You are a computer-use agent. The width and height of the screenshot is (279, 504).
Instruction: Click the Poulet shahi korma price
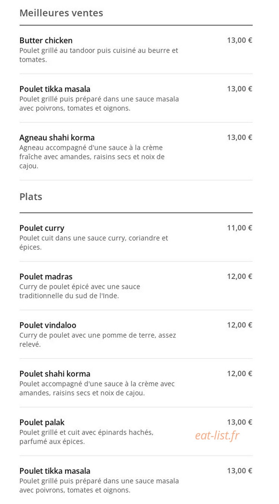click(x=240, y=373)
